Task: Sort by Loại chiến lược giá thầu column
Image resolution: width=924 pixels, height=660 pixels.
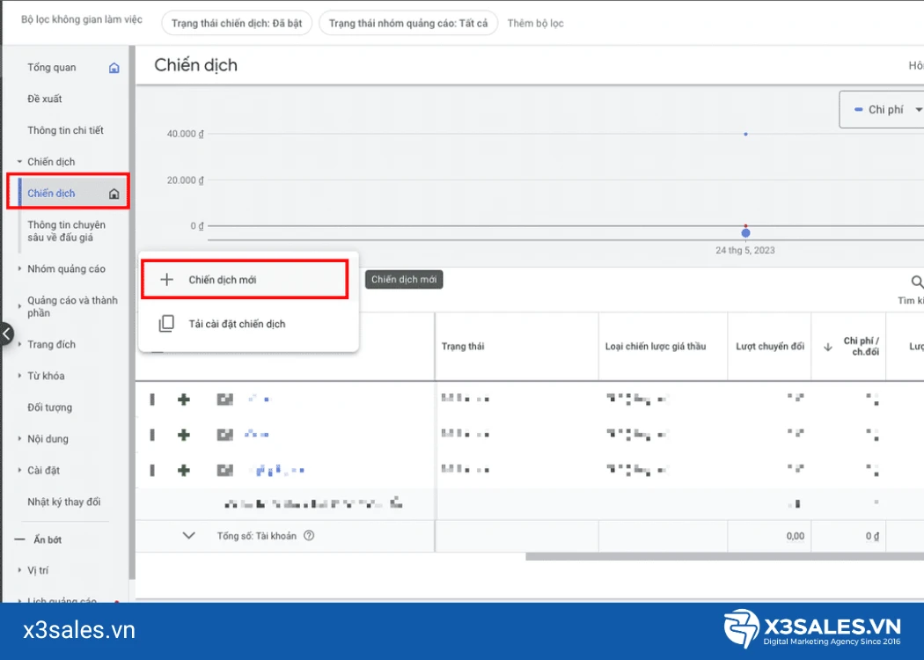Action: point(656,346)
